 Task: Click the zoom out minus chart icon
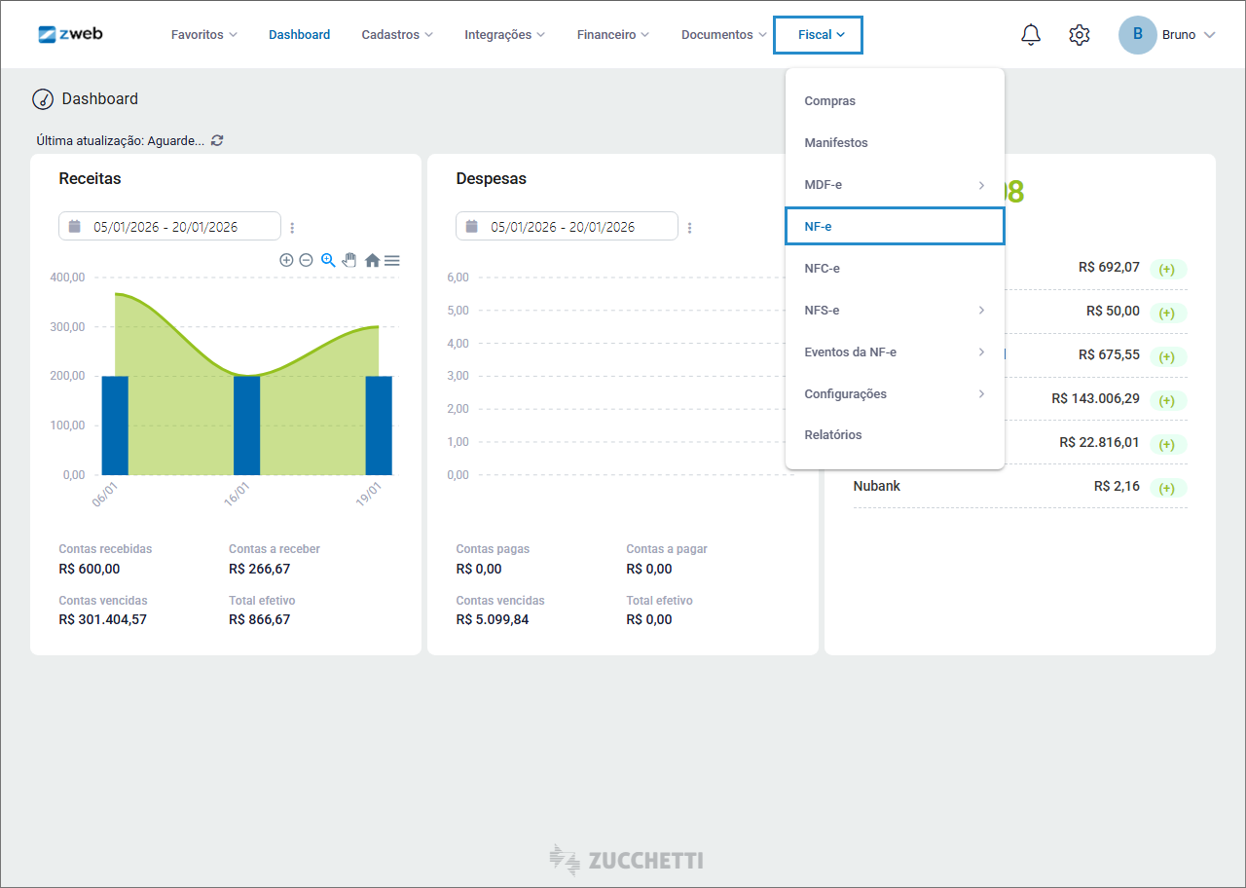(x=306, y=260)
